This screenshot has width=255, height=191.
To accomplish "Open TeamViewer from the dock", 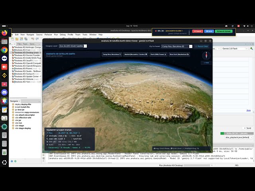I will pos(4,58).
